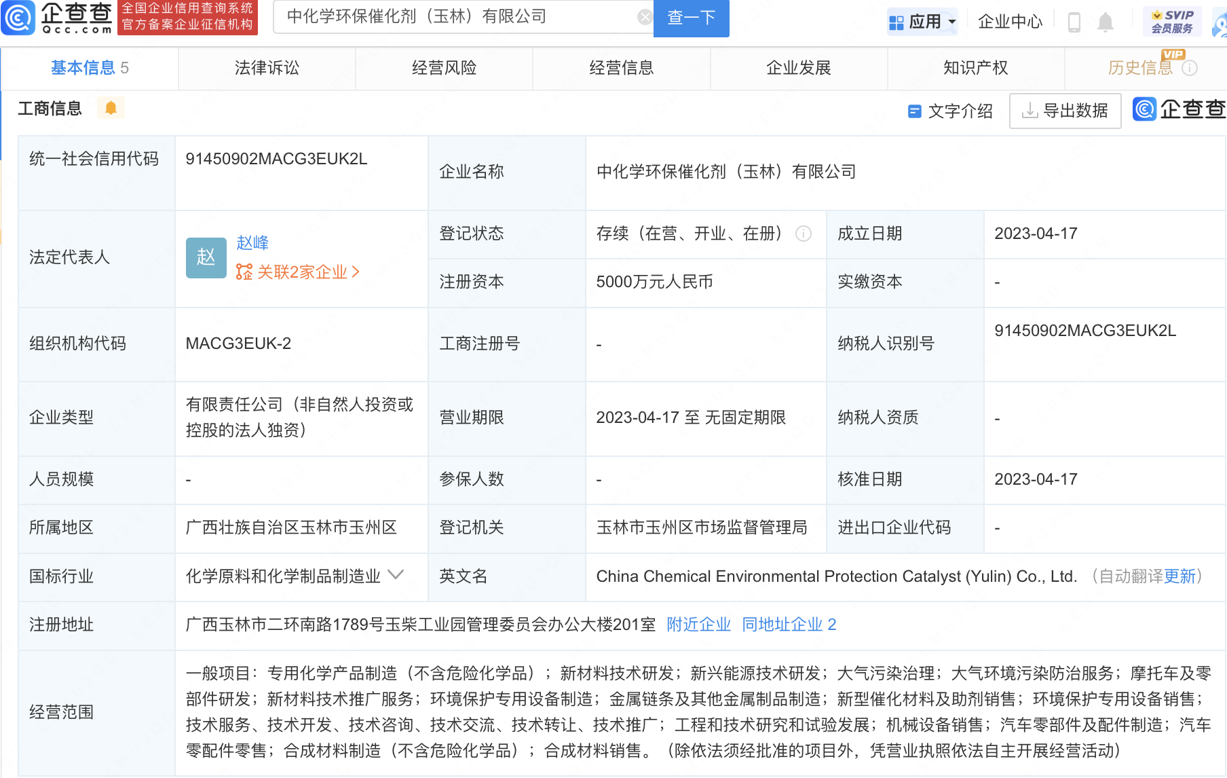The width and height of the screenshot is (1227, 778).
Task: Click the 纳税人识别号 value
Action: point(1085,331)
